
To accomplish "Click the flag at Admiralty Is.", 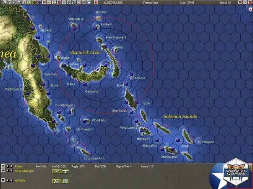I will coord(74,28).
